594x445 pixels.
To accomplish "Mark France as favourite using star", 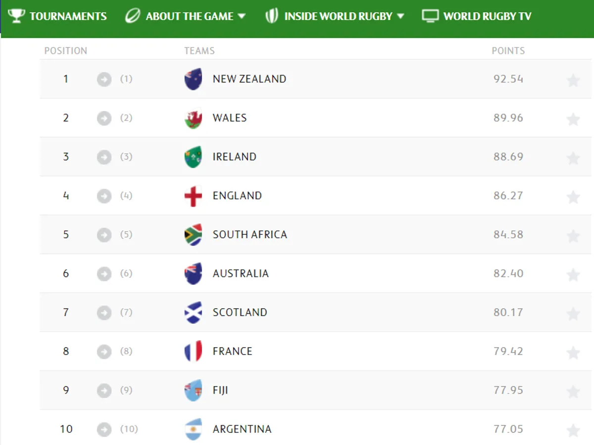I will [x=573, y=353].
